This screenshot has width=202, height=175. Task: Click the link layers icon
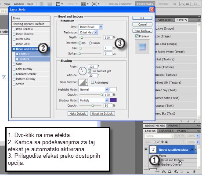tap(157, 171)
